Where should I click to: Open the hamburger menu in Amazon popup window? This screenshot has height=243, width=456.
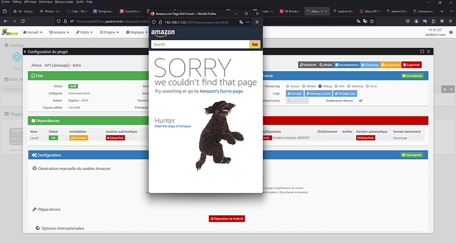[x=257, y=22]
